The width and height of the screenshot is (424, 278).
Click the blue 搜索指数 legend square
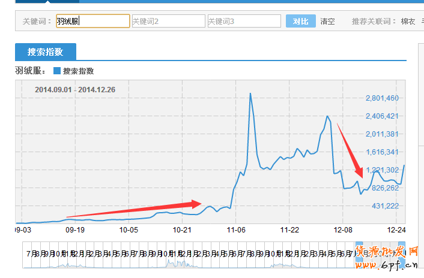[57, 71]
